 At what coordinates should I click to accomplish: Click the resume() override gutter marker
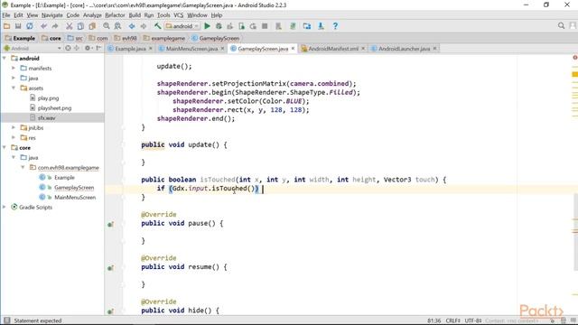tap(110, 268)
